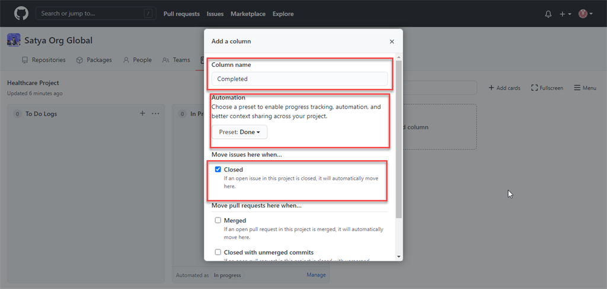Check Closed with unmerged commits option
Viewport: 607px width, 289px height.
(x=218, y=252)
